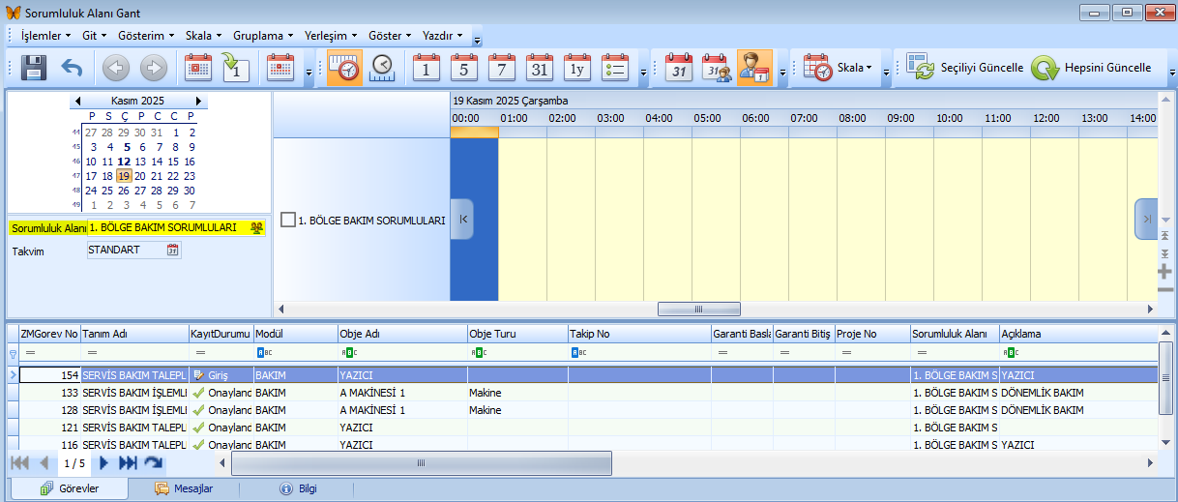The width and height of the screenshot is (1178, 502).
Task: Switch to the 31-day month view icon
Action: [540, 68]
